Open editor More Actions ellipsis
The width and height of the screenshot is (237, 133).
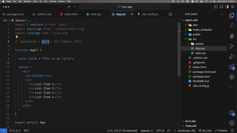[x=176, y=14]
